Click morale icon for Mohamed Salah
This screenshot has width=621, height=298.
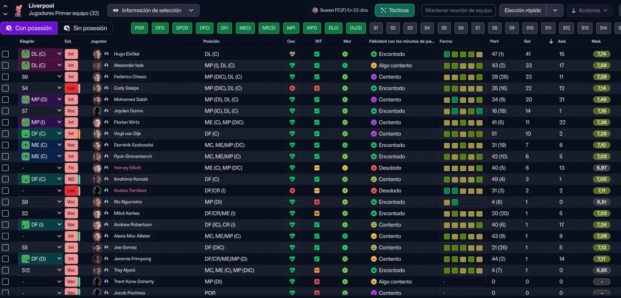tap(345, 99)
